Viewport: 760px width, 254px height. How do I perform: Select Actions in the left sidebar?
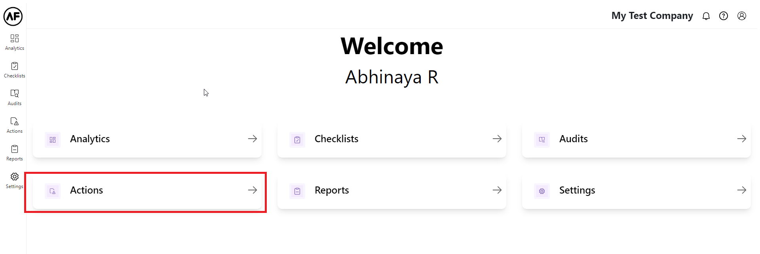(15, 125)
